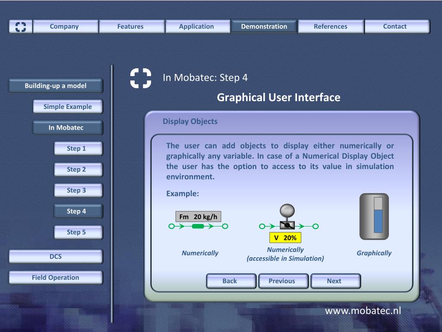Open the Features tab
Viewport: 442px width, 332px height.
132,26
